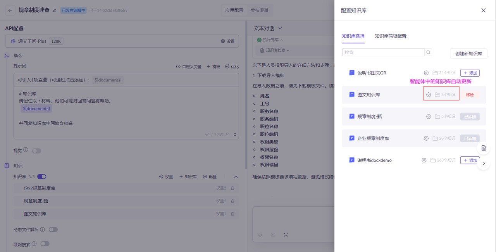
Task: Toggle the 知识库 3/5 switch
Action: tap(42, 176)
